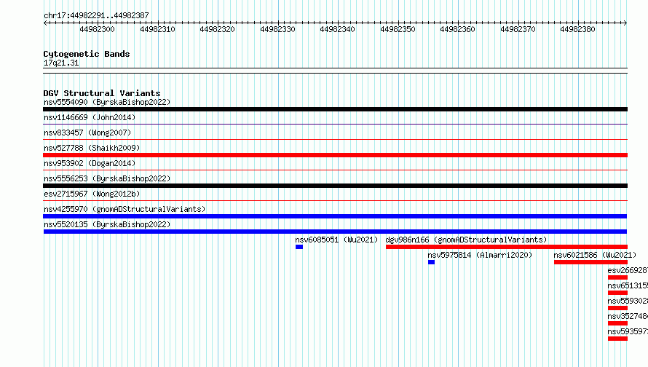Click the truncated nsv559302 variant label

pyautogui.click(x=628, y=301)
